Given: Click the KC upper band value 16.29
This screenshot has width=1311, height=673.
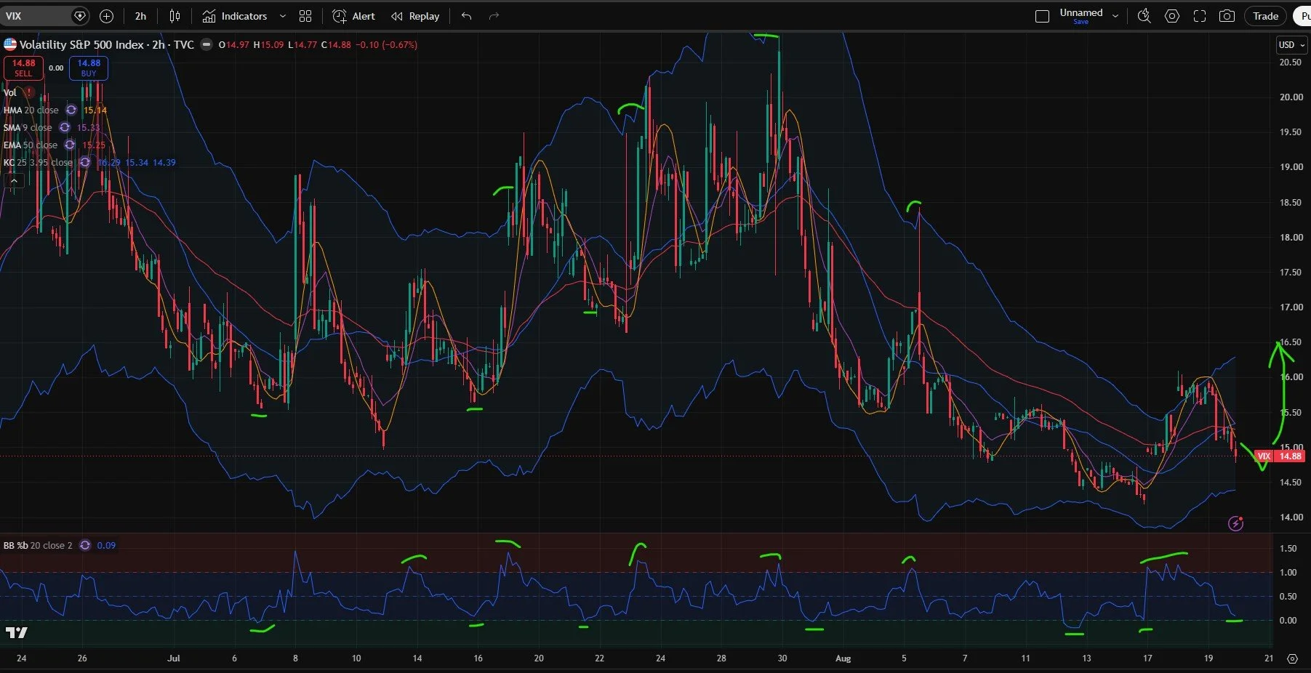Looking at the screenshot, I should tap(109, 162).
